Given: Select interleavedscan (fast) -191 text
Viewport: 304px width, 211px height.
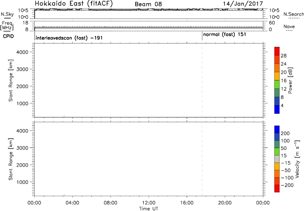Looking at the screenshot, I should pyautogui.click(x=69, y=38).
